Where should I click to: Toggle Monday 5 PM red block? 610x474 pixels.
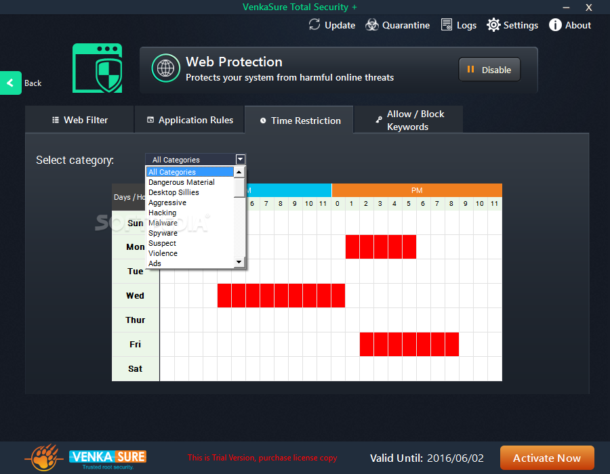[x=409, y=246]
